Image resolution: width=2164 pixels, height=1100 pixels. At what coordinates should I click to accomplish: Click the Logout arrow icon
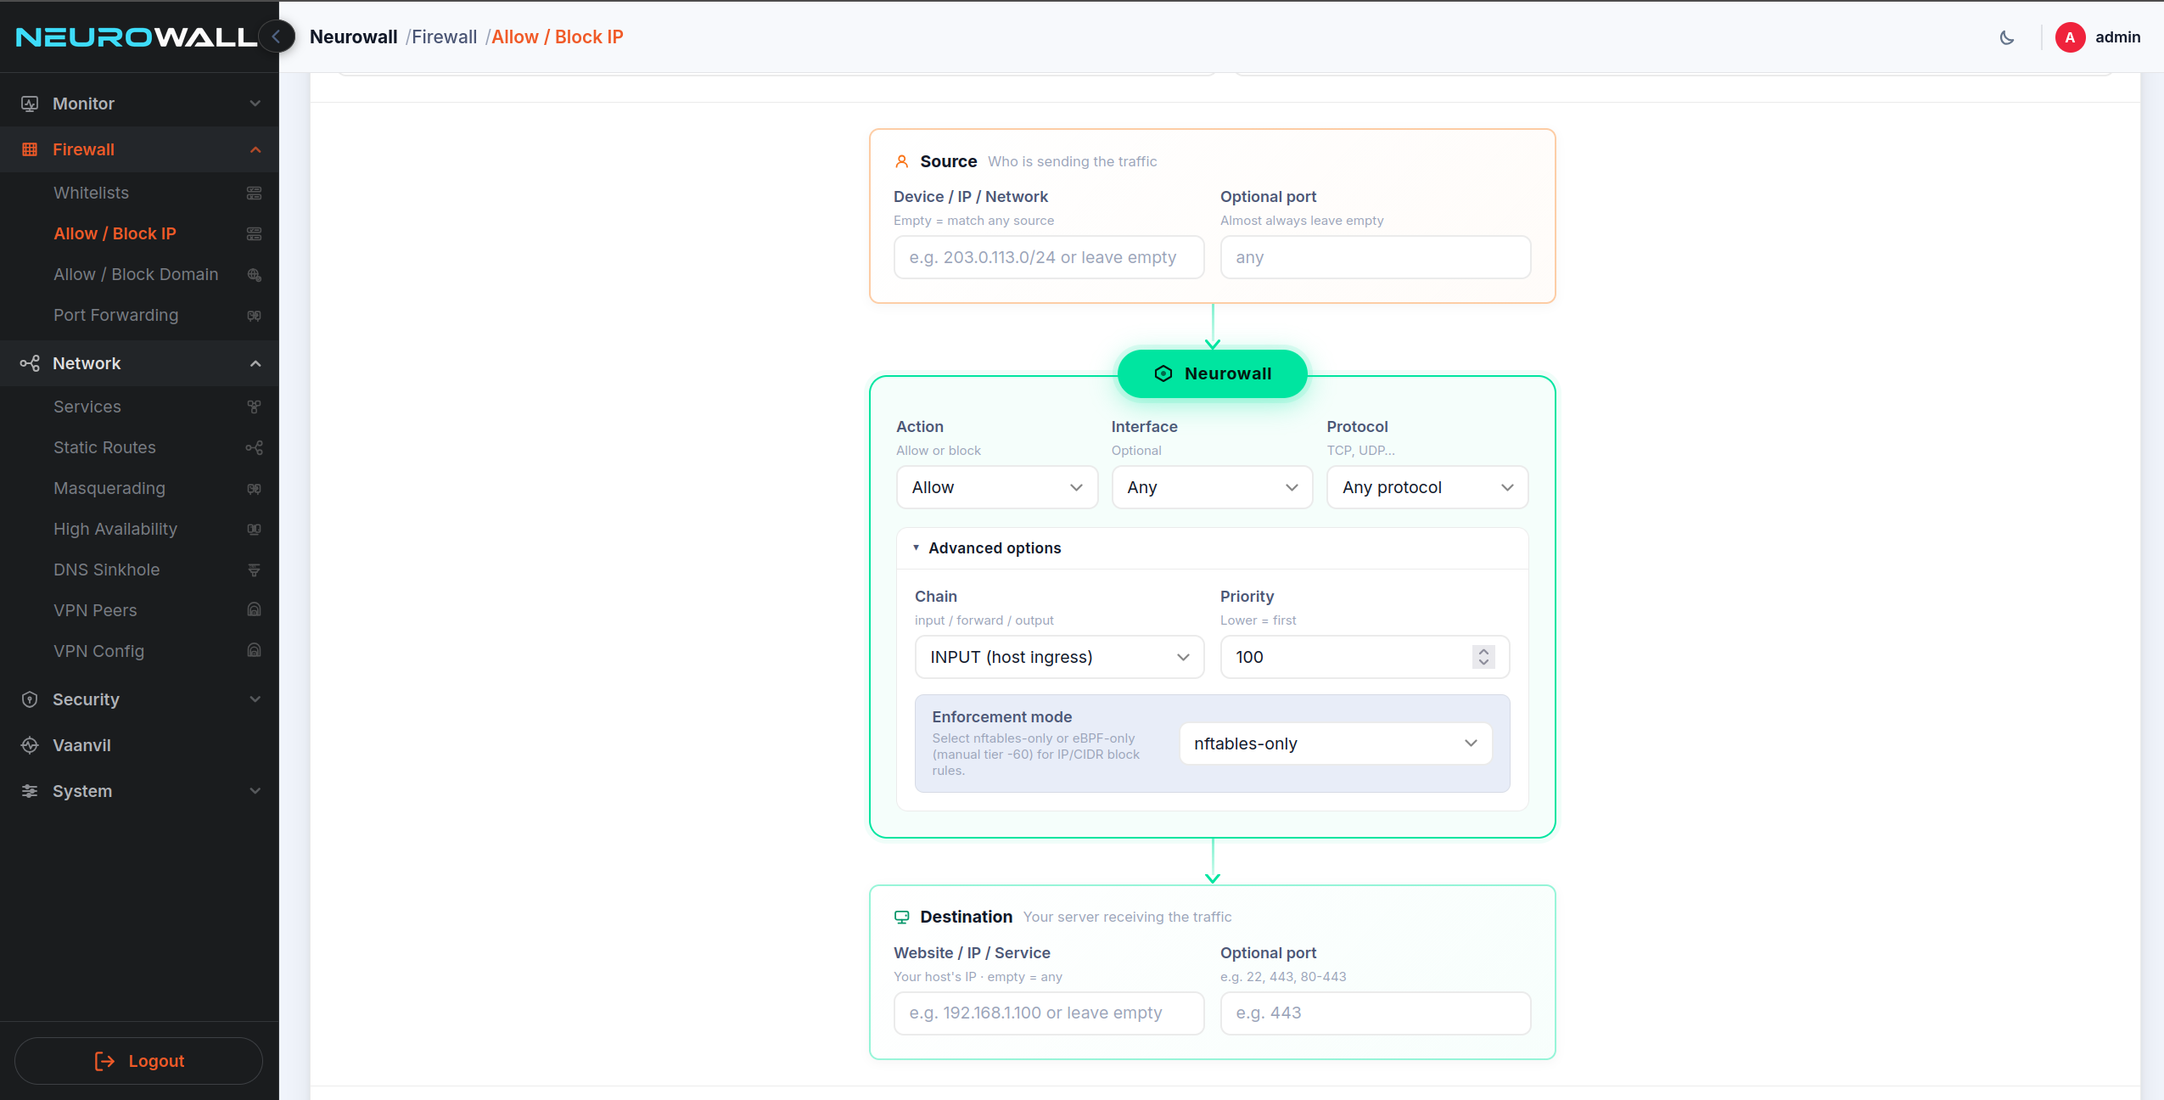104,1061
